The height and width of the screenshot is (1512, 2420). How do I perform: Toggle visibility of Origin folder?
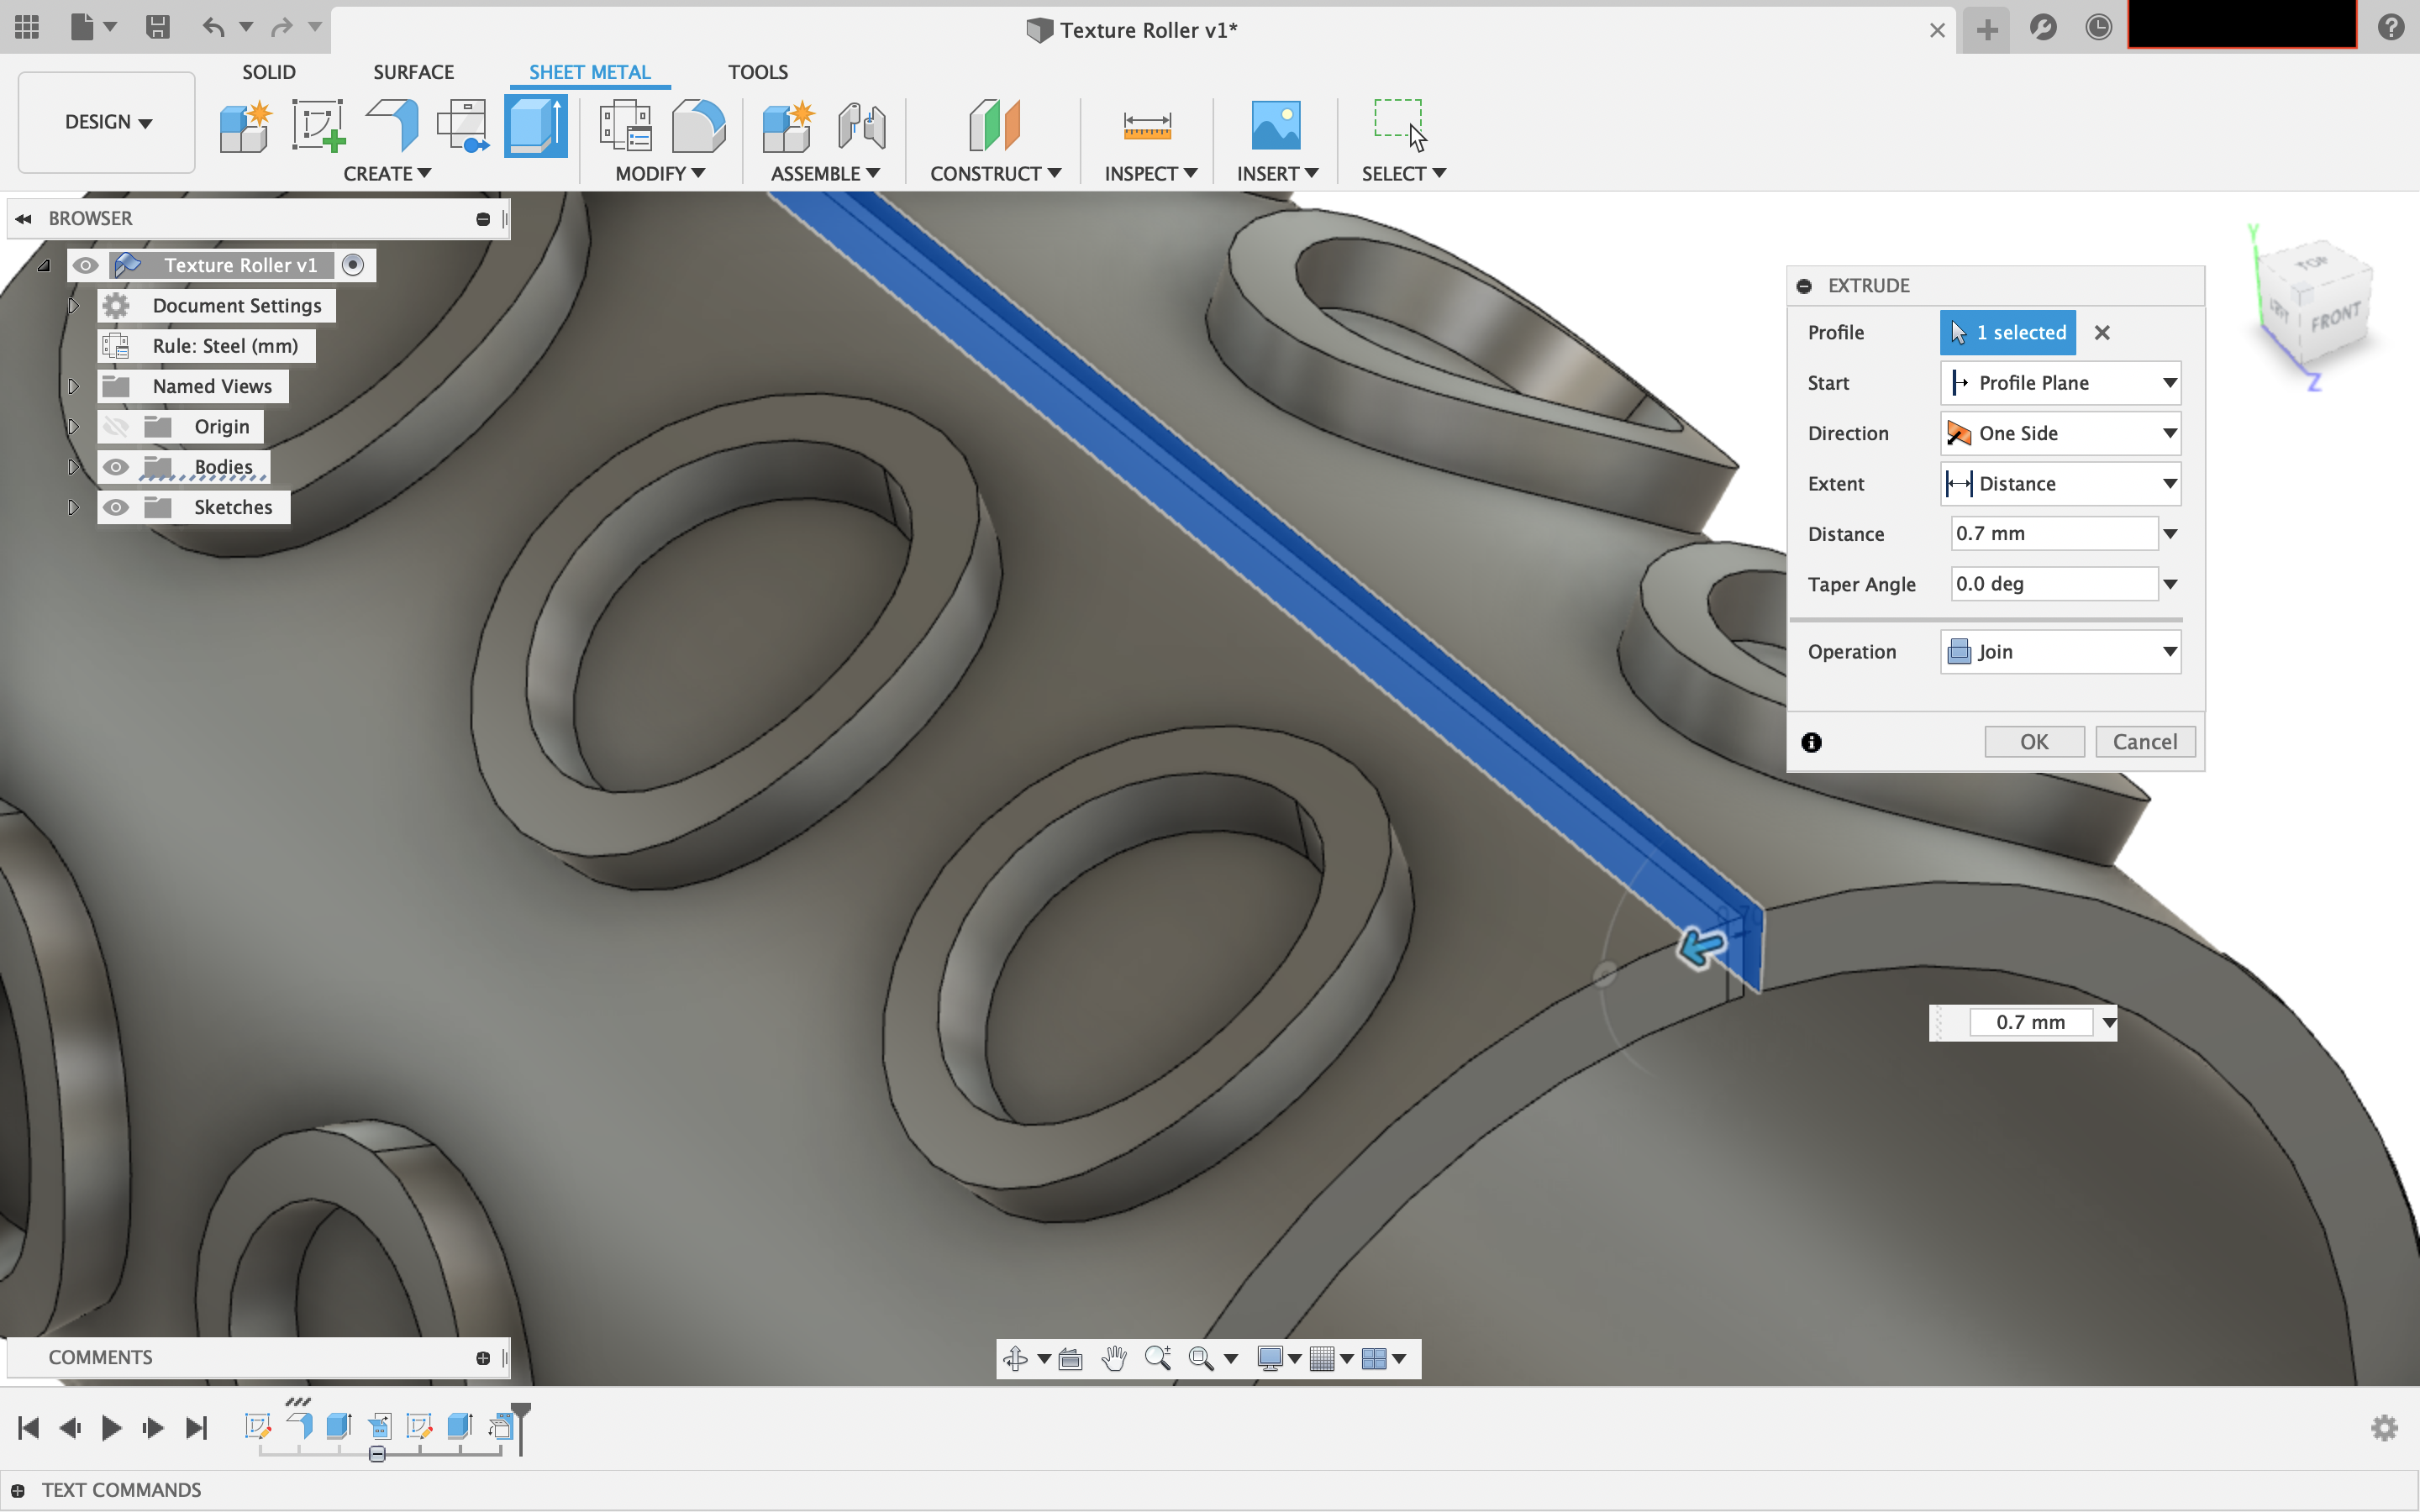point(113,425)
